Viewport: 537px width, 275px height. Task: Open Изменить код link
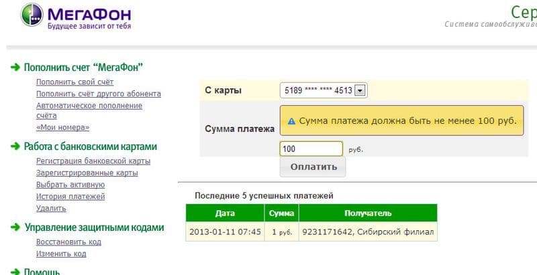click(x=61, y=254)
